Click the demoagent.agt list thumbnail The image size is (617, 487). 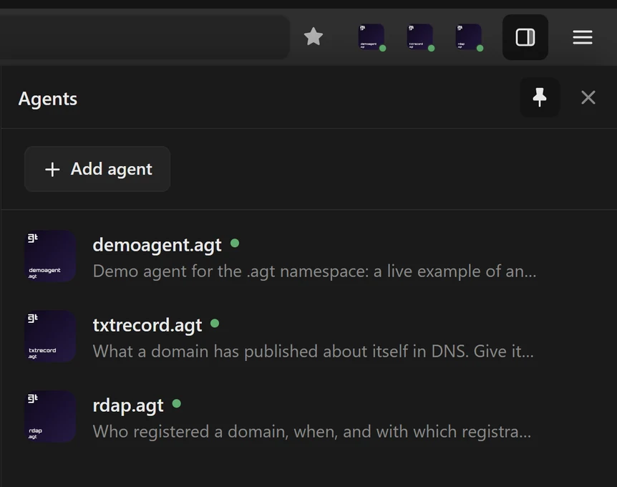[50, 256]
